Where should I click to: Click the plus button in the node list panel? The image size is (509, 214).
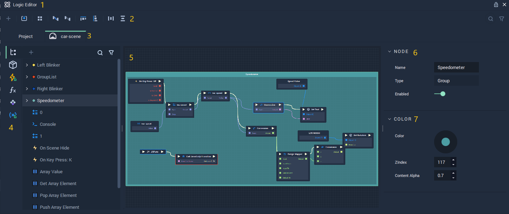click(x=31, y=52)
